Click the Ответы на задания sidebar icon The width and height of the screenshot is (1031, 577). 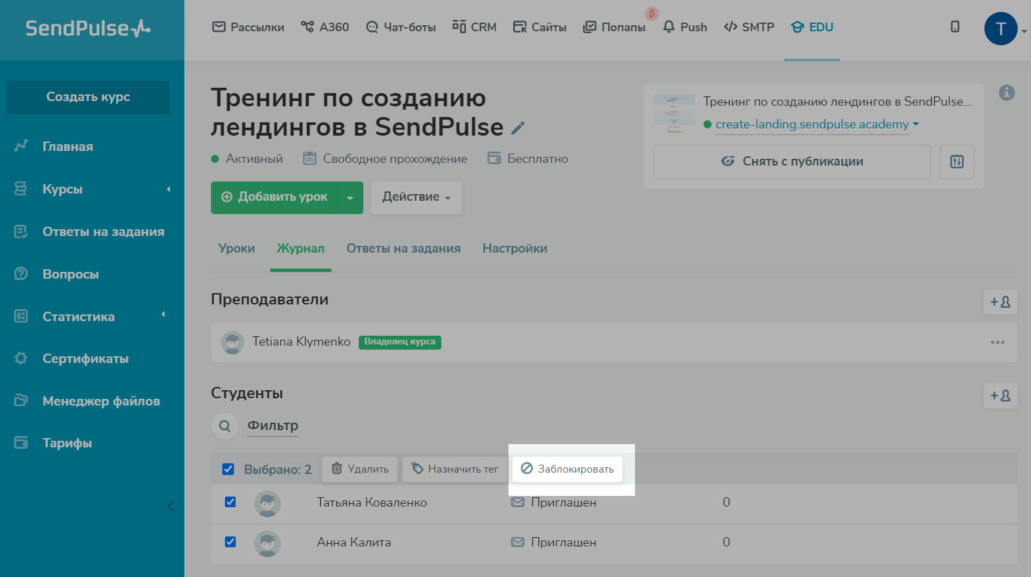pos(21,231)
